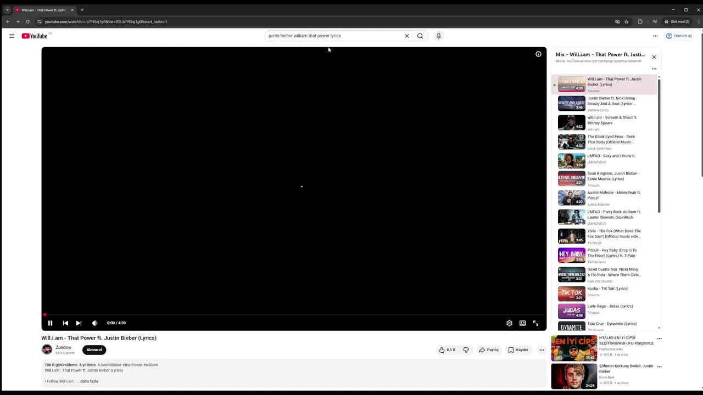Reload page with browser refresh

tap(27, 21)
